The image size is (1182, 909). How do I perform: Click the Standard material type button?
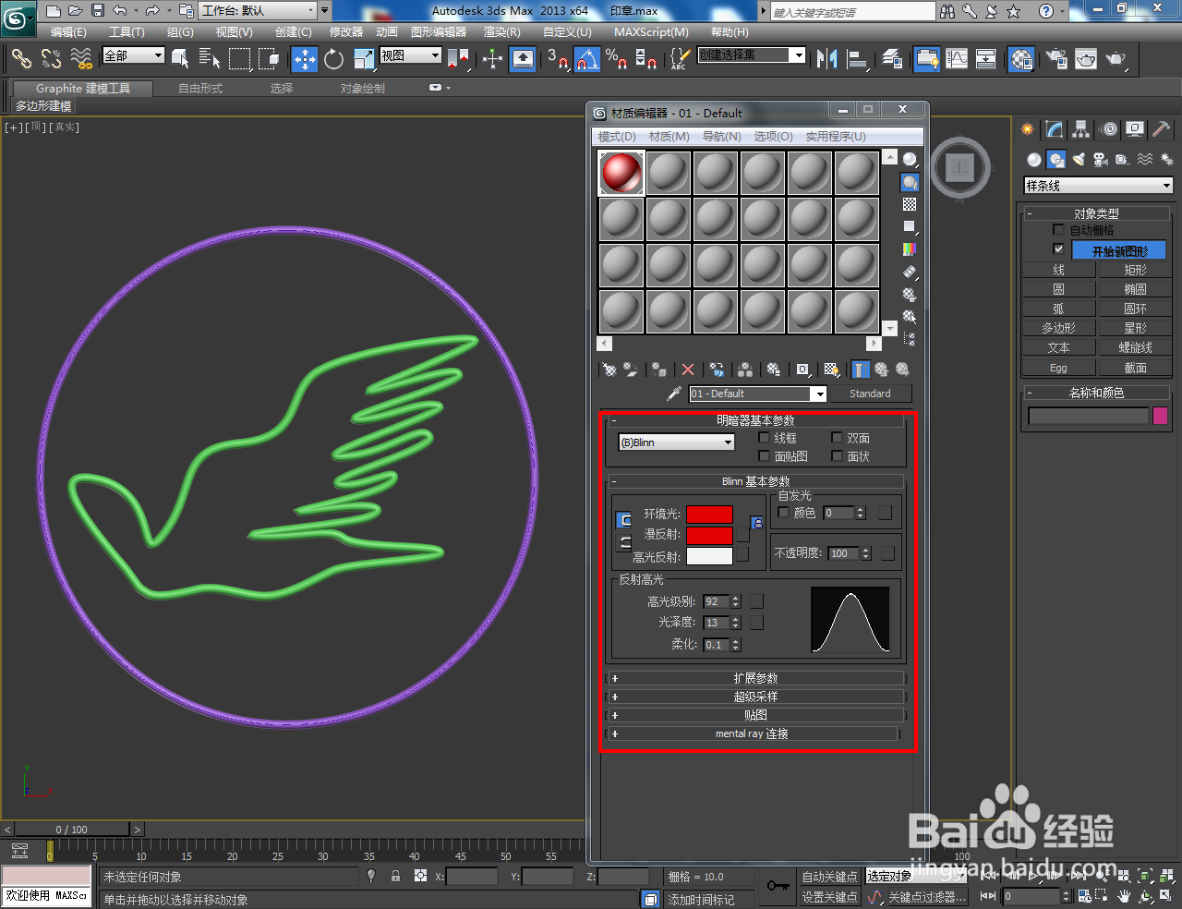(871, 394)
